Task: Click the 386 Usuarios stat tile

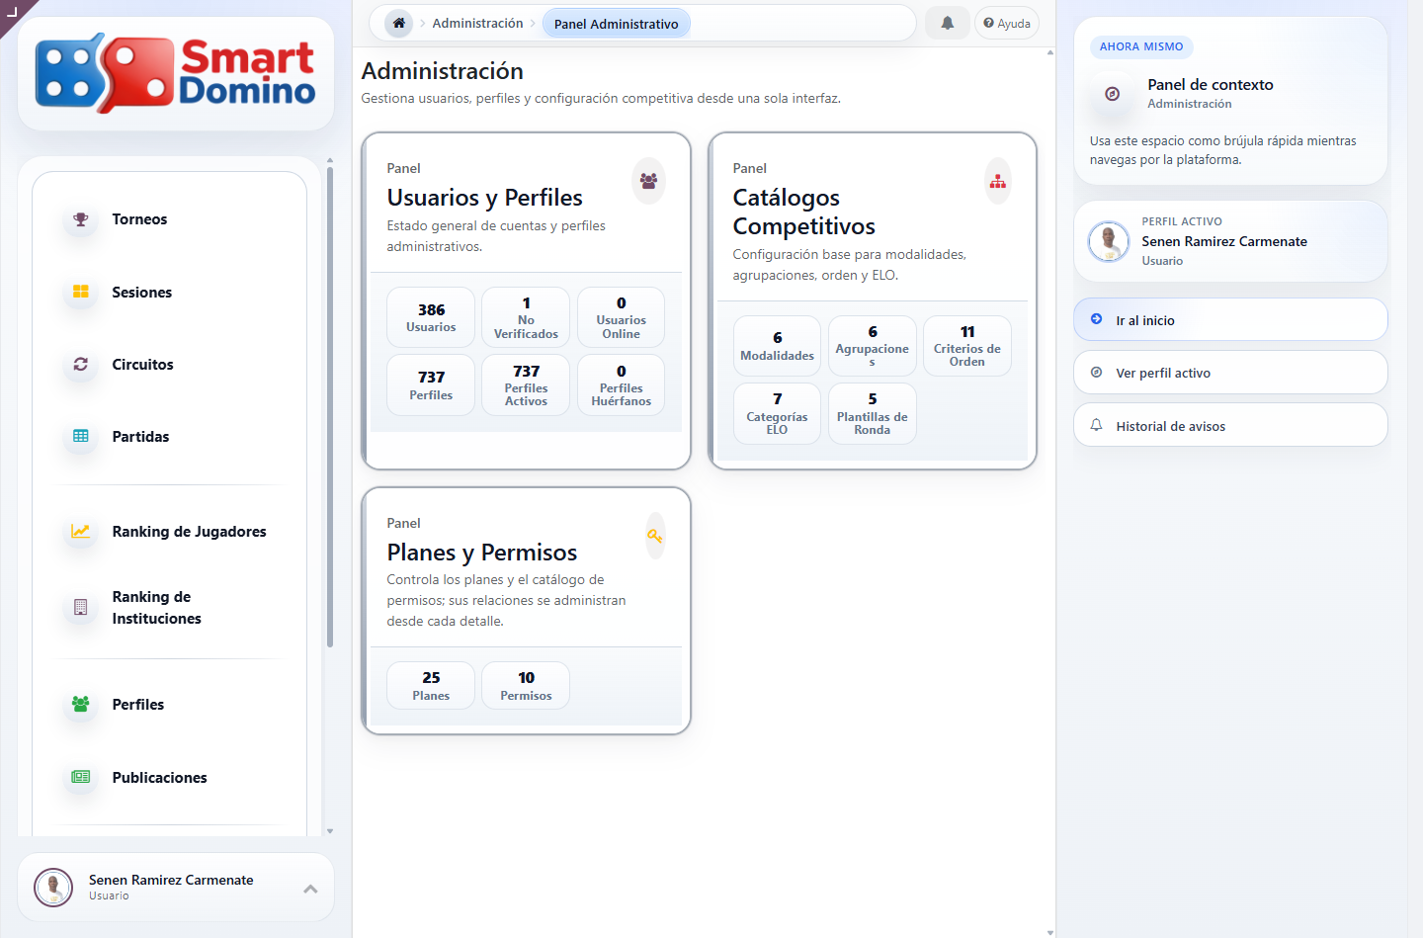Action: pyautogui.click(x=431, y=317)
